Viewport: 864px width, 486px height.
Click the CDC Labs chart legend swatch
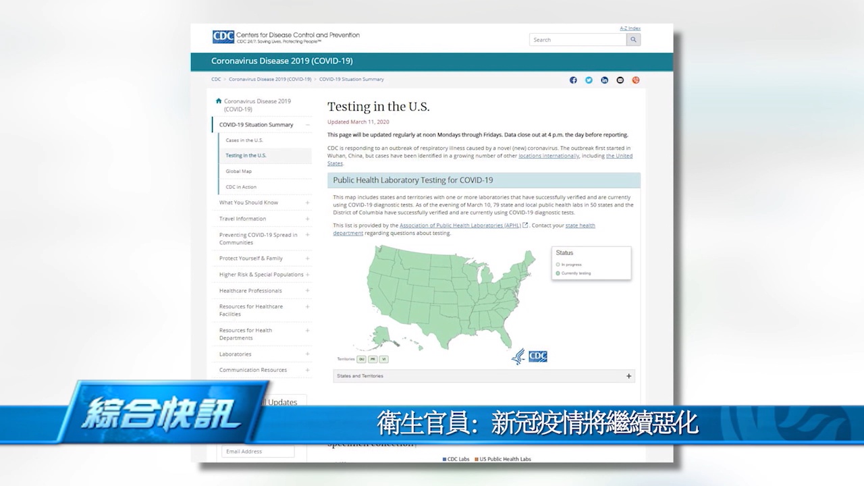pos(445,459)
